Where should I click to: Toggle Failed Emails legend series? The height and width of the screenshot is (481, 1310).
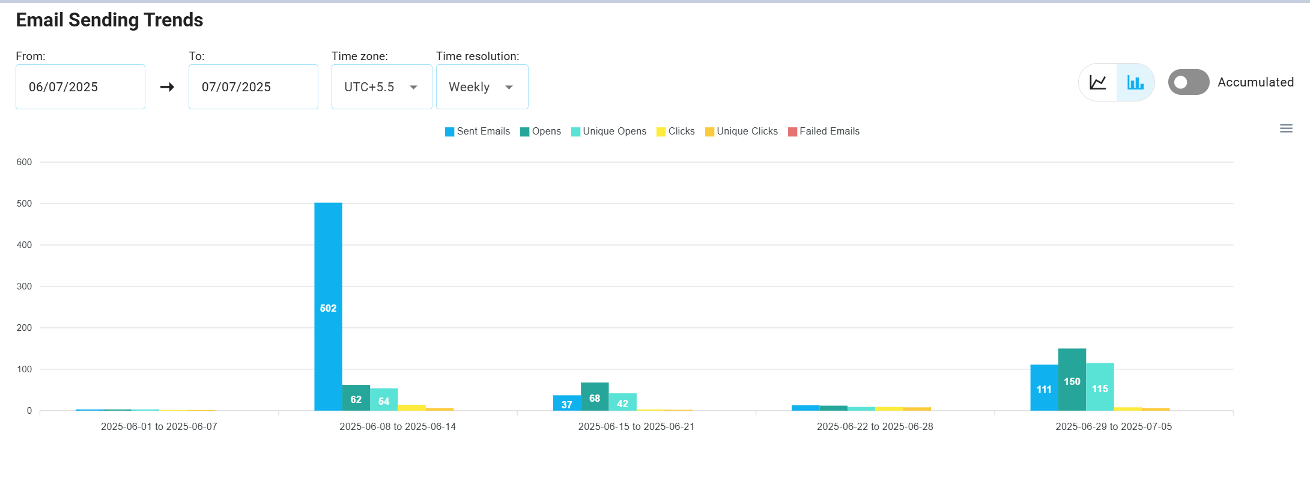point(823,132)
